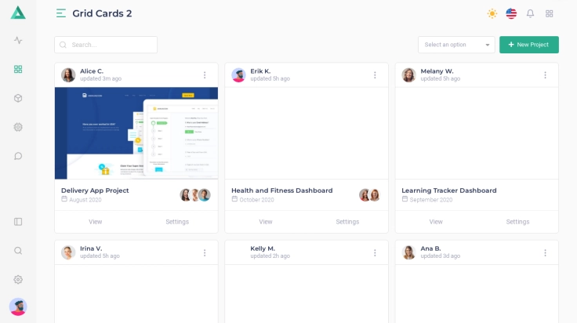Open the apps grid icon in header

[550, 13]
